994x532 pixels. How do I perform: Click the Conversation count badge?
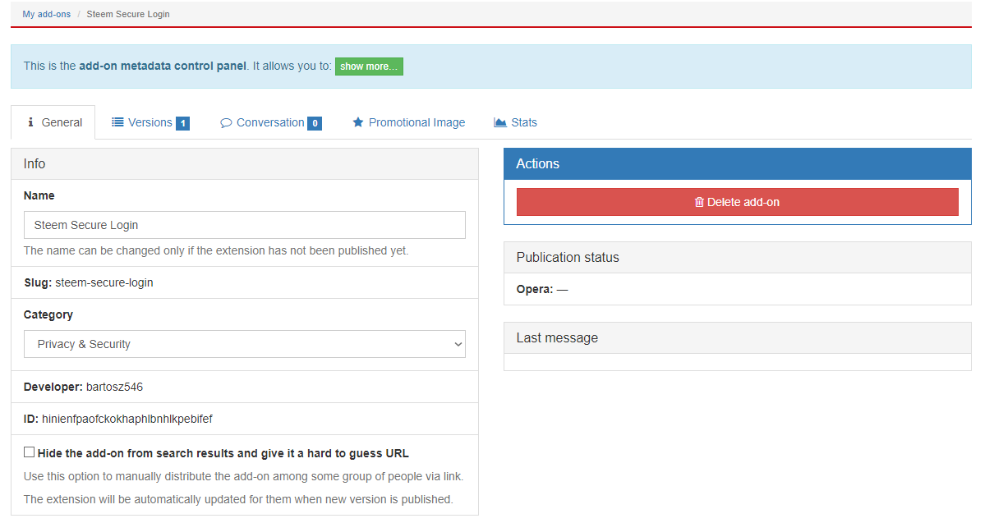click(x=315, y=123)
